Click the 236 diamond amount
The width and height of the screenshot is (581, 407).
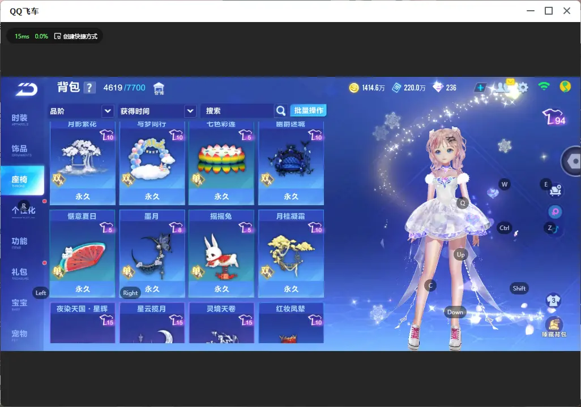pos(451,88)
